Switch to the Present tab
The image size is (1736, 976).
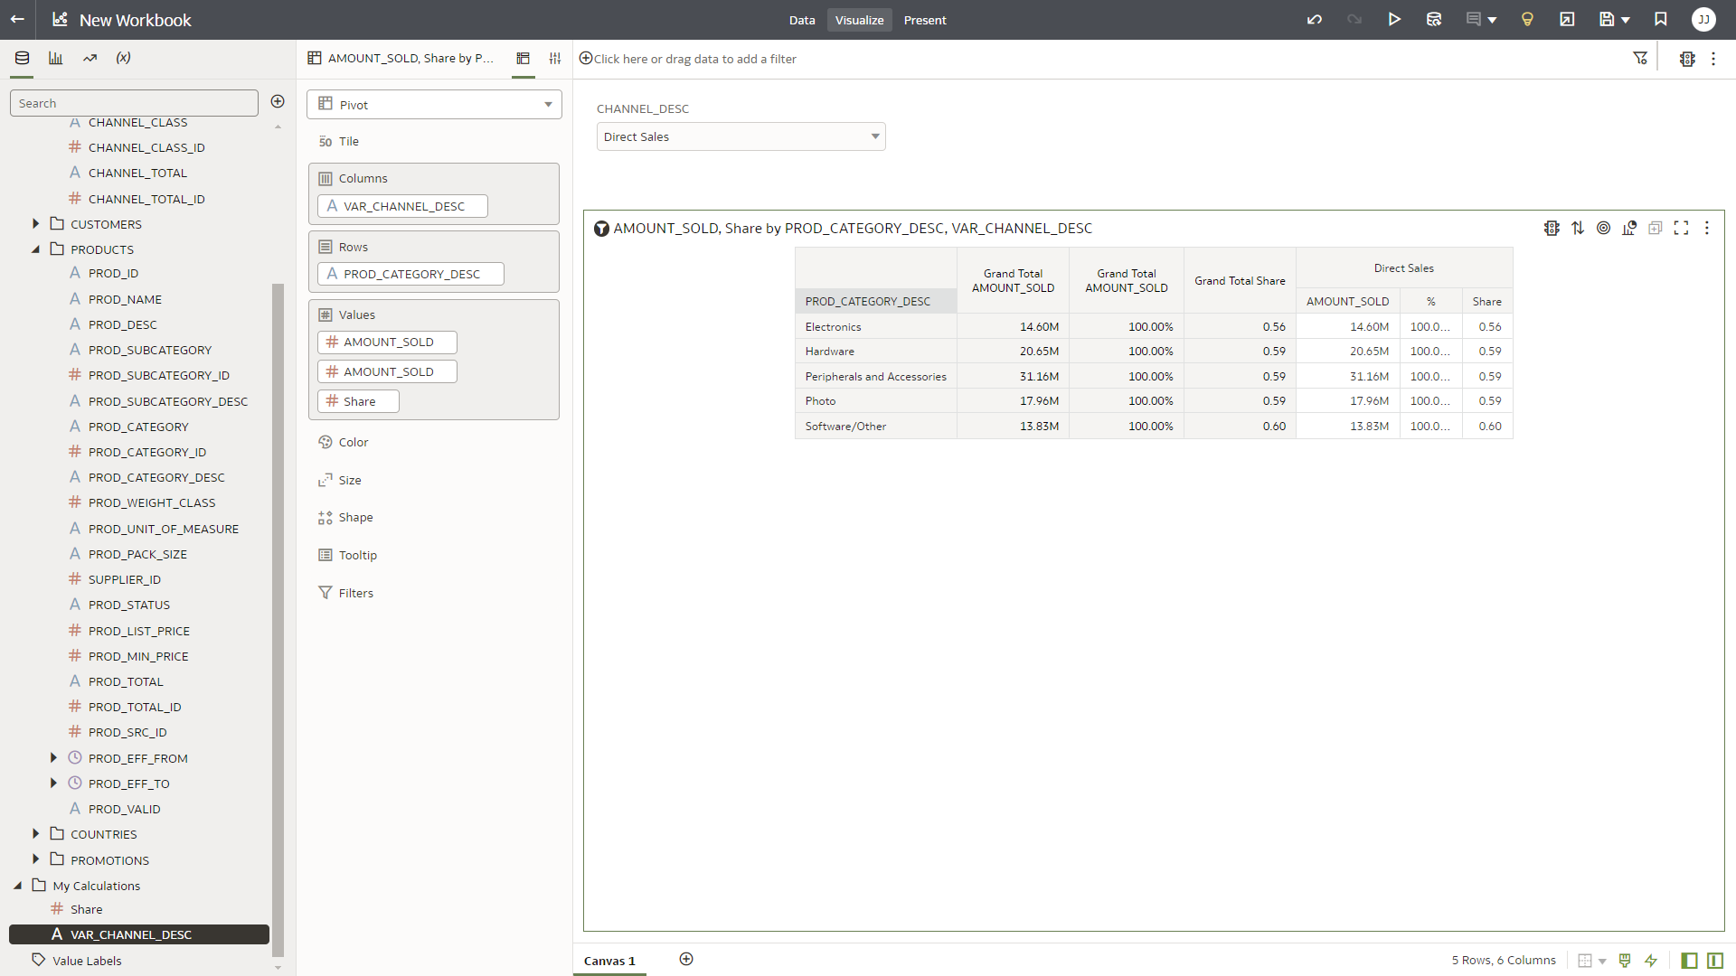925,20
